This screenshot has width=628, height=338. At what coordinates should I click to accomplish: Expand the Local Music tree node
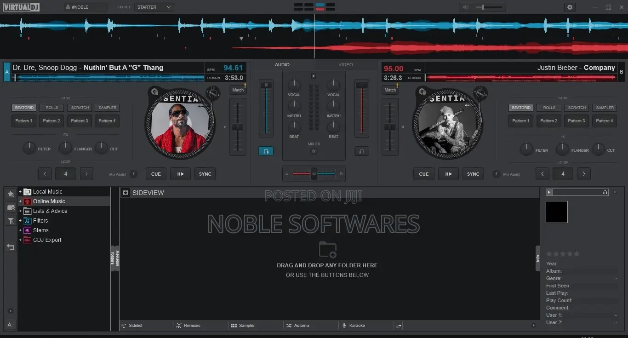pos(20,192)
